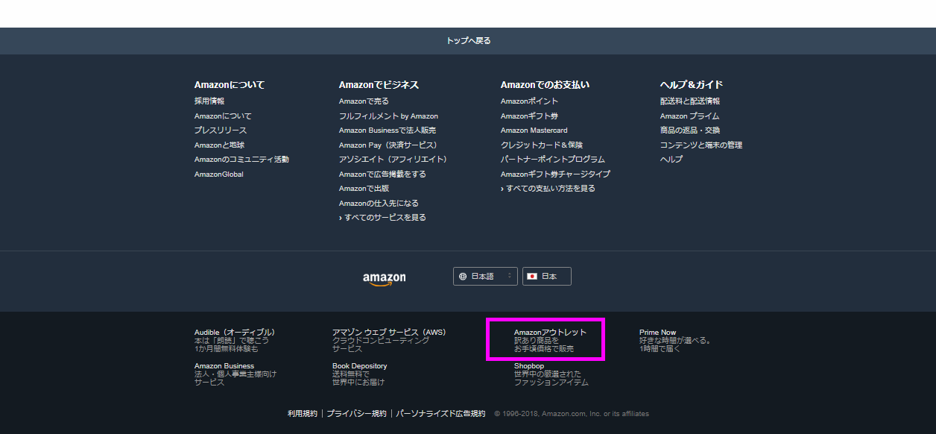Image resolution: width=936 pixels, height=434 pixels.
Task: Open the プレスリリース link
Action: click(x=221, y=130)
